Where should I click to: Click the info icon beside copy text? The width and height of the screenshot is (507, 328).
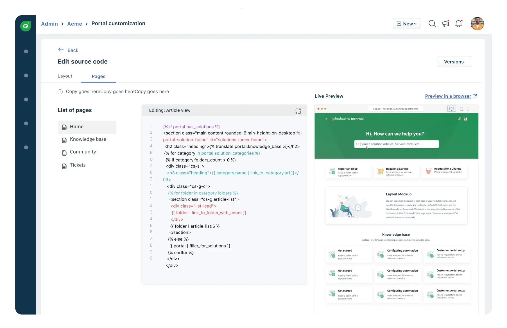coord(60,92)
